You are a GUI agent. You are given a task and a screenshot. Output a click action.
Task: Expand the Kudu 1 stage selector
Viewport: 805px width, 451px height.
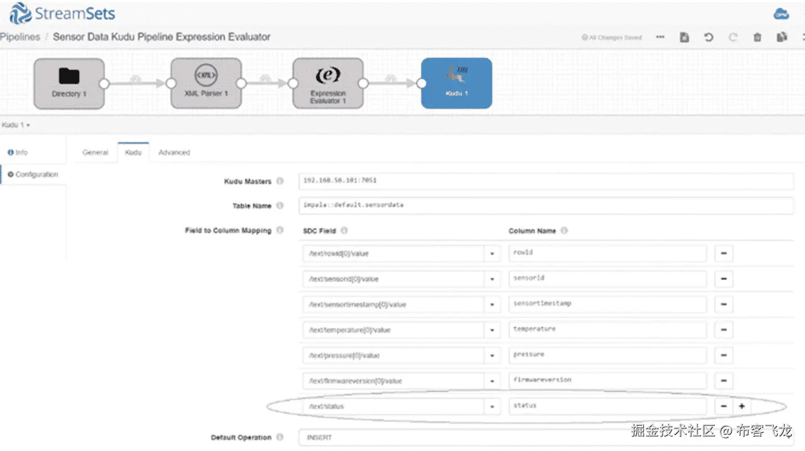[15, 124]
